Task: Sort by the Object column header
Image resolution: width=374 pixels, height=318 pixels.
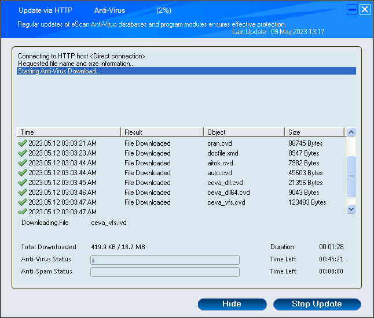Action: (244, 132)
